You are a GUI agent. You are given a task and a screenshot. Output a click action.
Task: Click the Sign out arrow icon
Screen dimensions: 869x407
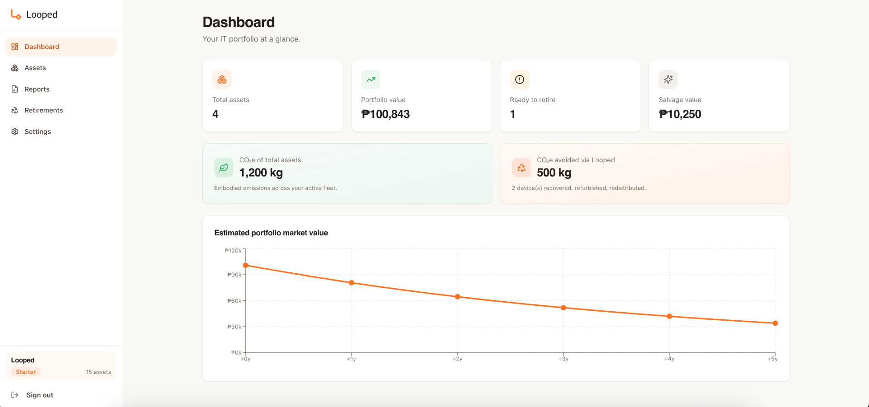[15, 395]
